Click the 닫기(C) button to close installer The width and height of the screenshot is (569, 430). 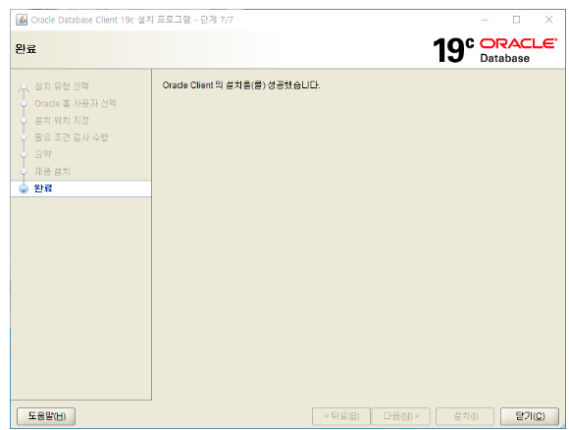[530, 416]
